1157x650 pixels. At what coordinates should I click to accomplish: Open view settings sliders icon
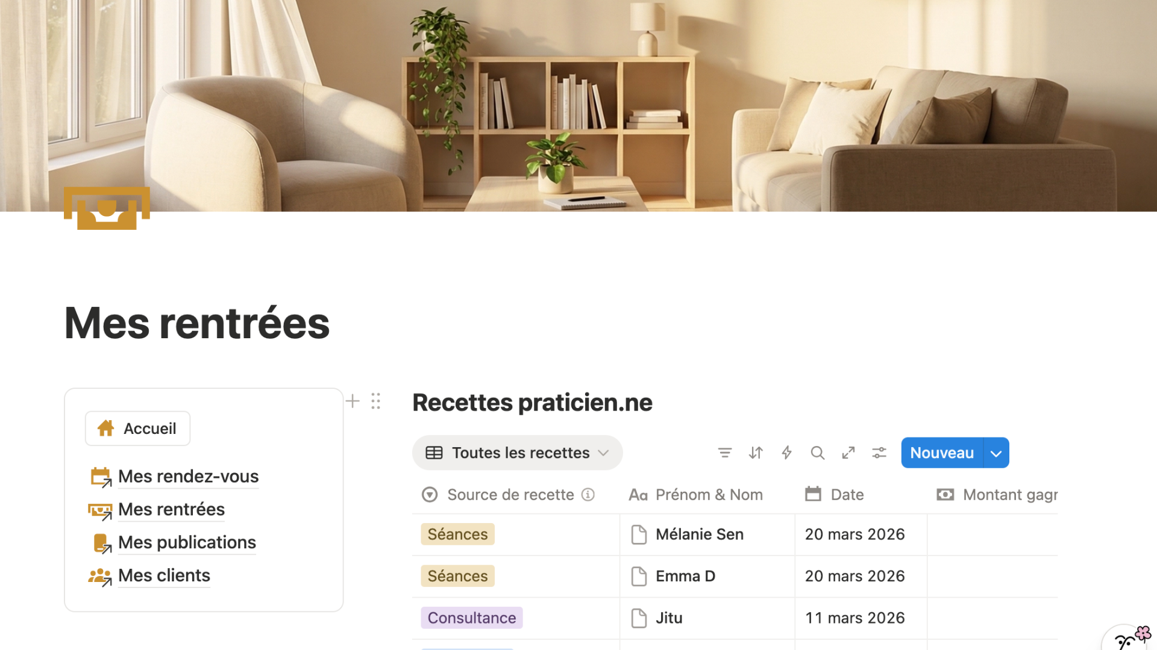[879, 453]
